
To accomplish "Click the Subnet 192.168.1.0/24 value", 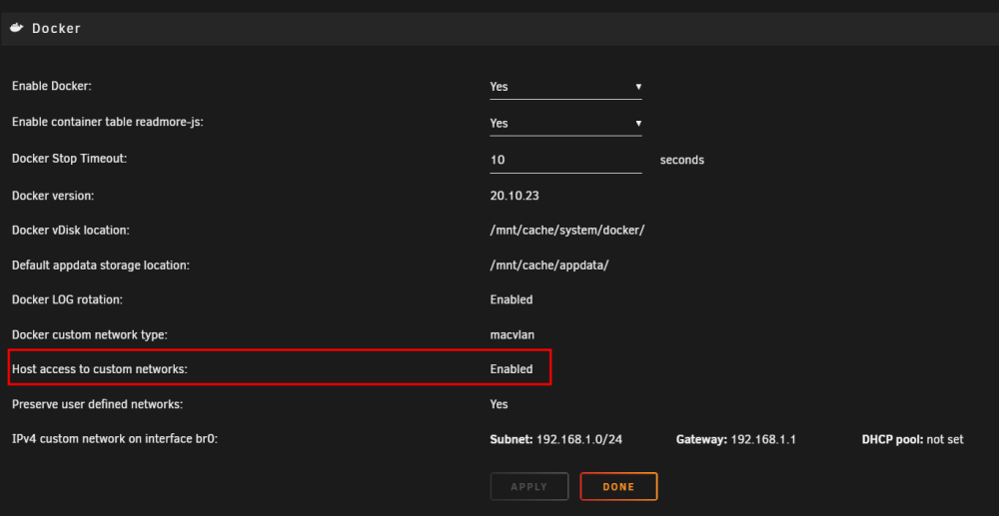I will pos(555,440).
